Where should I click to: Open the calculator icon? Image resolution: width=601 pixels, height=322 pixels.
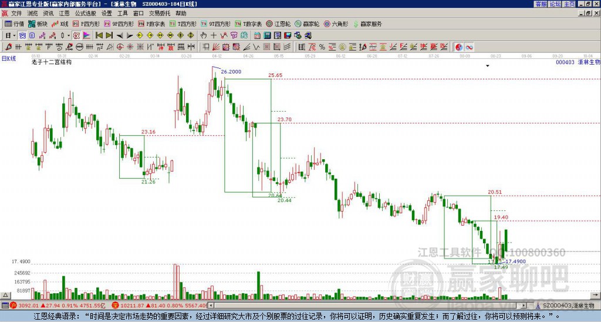[x=267, y=36]
